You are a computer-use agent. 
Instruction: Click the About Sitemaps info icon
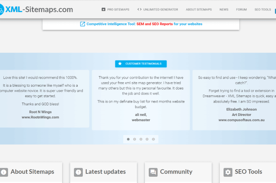3,172
